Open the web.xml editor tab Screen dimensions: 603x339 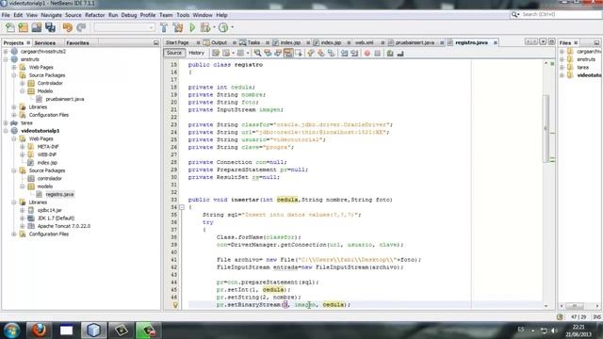point(365,42)
